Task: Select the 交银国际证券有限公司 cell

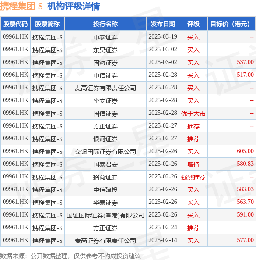Action: (105, 152)
